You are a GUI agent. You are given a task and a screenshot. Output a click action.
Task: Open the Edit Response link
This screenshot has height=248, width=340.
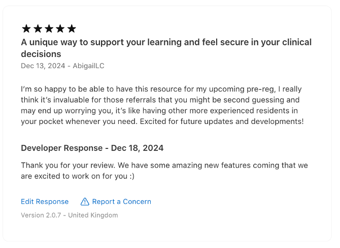pos(45,202)
